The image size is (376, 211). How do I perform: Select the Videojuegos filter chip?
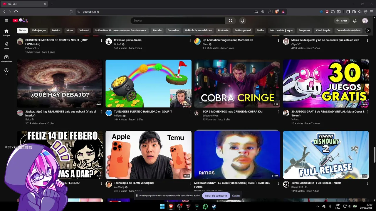39,30
